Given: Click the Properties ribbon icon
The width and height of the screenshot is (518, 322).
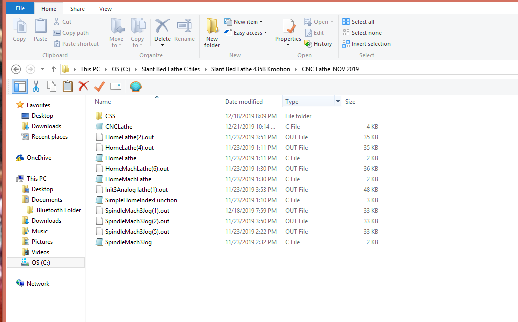Looking at the screenshot, I should pos(288,30).
